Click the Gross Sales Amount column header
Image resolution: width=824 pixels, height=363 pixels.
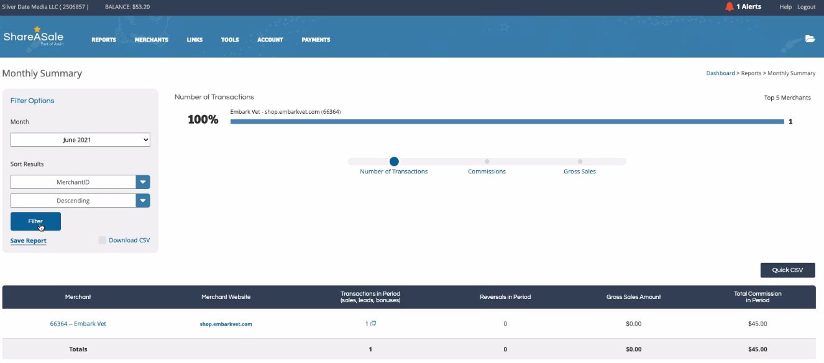pos(633,297)
